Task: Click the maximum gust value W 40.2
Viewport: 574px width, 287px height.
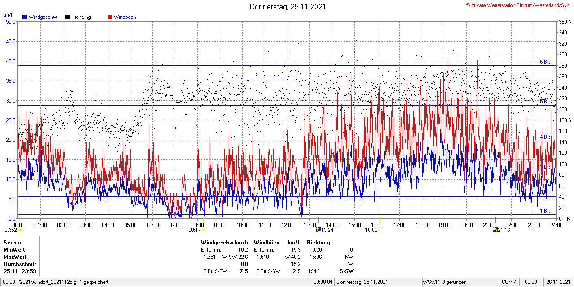Action: click(x=293, y=257)
